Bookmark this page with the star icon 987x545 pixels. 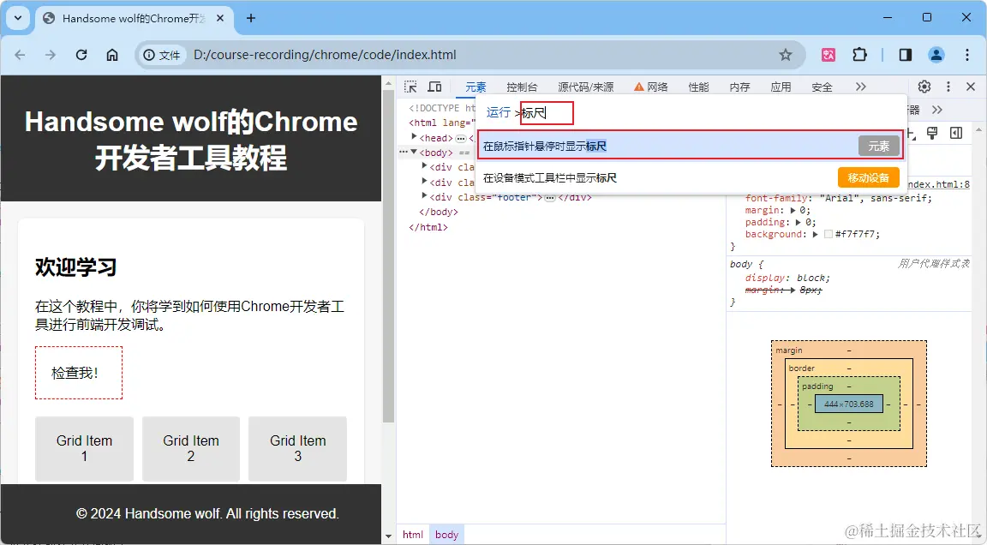tap(786, 55)
